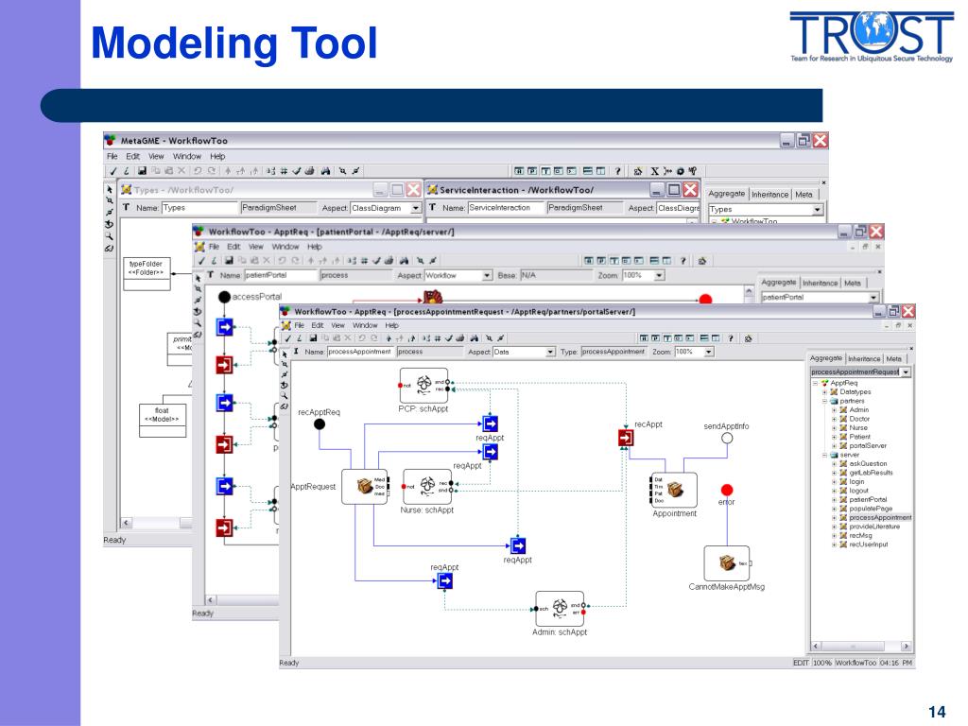The image size is (968, 726).
Task: Switch to the Inheritance tab in front browser
Action: [864, 358]
